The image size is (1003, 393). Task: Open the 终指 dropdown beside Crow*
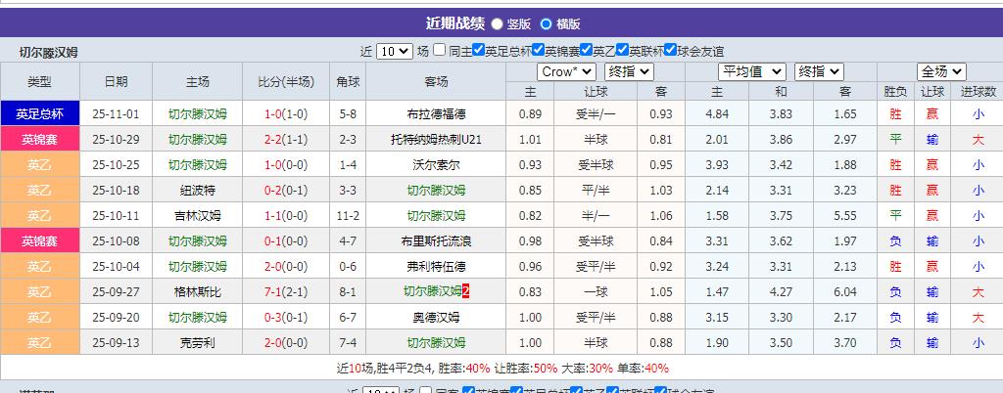coord(629,71)
